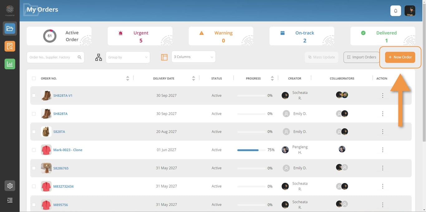Sort by the Order No. column arrows

pos(128,79)
